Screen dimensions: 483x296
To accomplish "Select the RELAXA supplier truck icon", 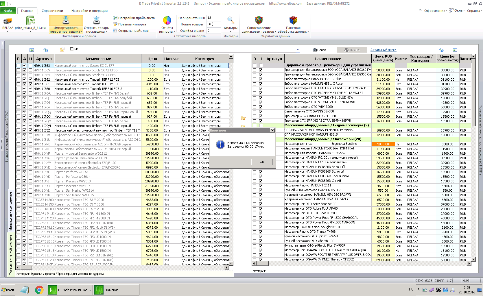I will point(8,21).
